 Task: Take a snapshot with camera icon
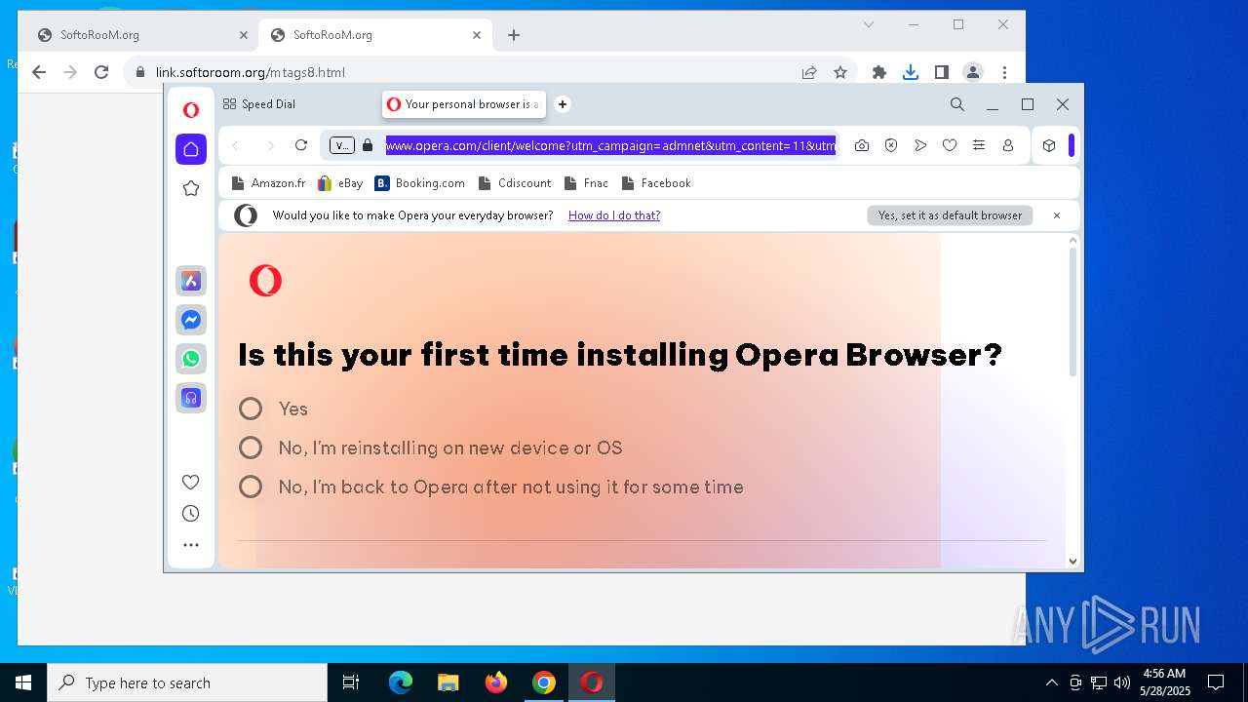tap(862, 145)
